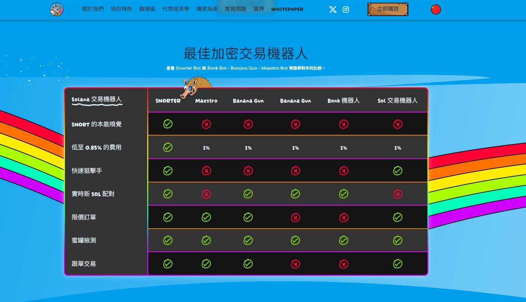Click the 質押 navigation link
The height and width of the screenshot is (302, 526).
[x=259, y=9]
